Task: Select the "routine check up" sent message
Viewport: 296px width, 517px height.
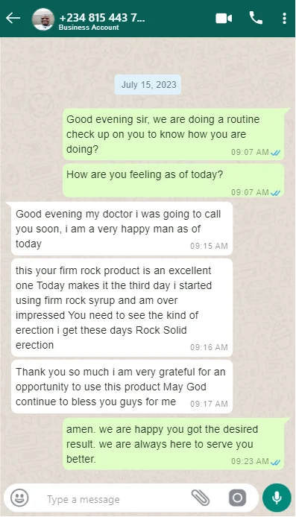Action: pyautogui.click(x=174, y=134)
